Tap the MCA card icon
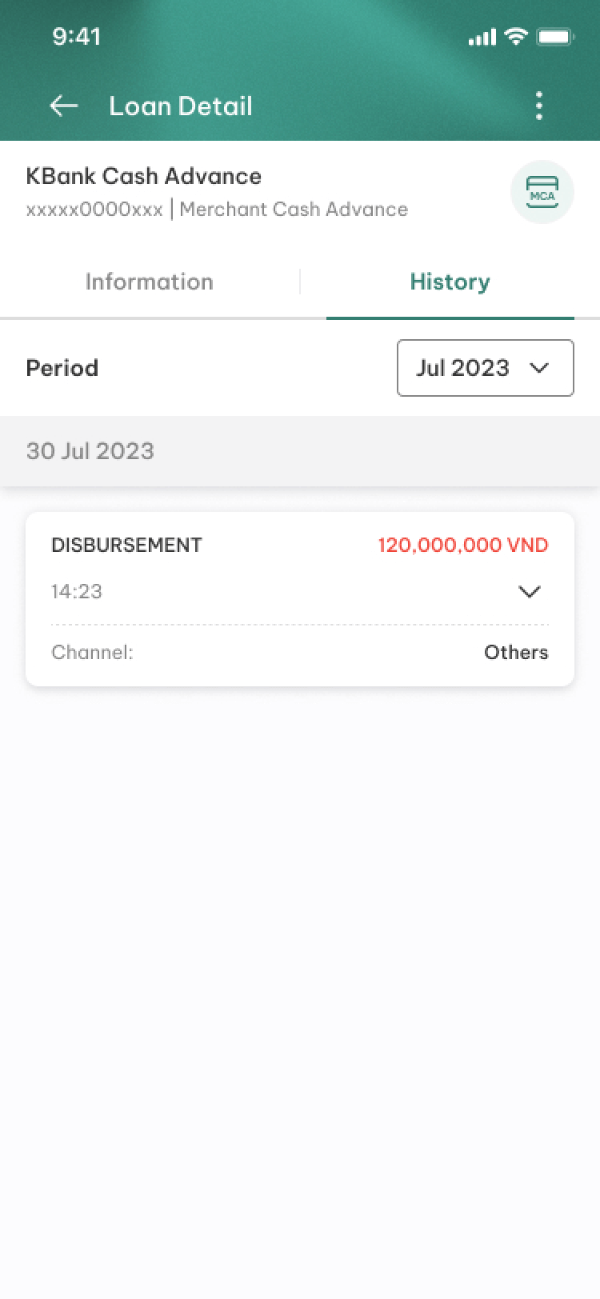The height and width of the screenshot is (1299, 600). pyautogui.click(x=542, y=192)
